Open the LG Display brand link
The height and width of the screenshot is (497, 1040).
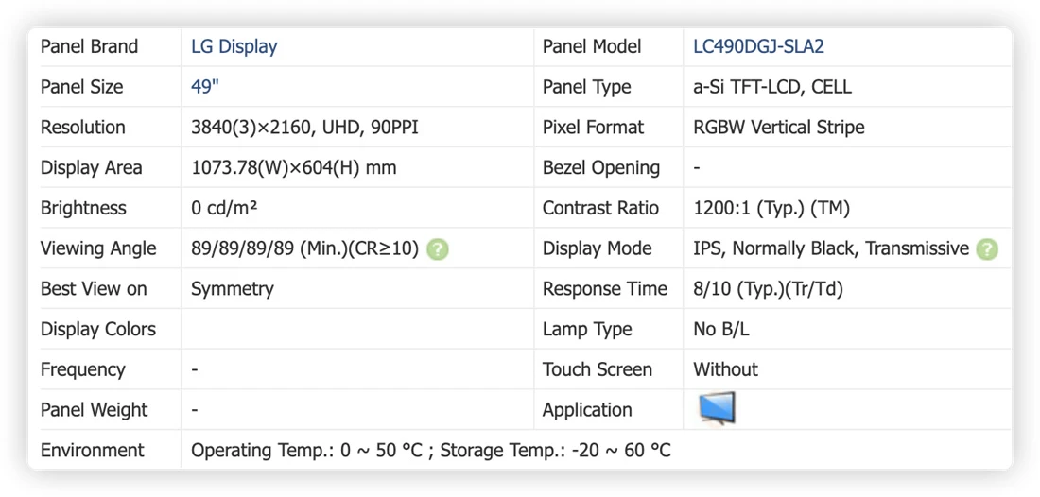(234, 47)
